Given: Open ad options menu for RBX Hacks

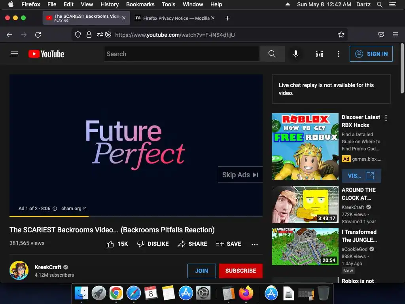Looking at the screenshot, I should click(386, 118).
